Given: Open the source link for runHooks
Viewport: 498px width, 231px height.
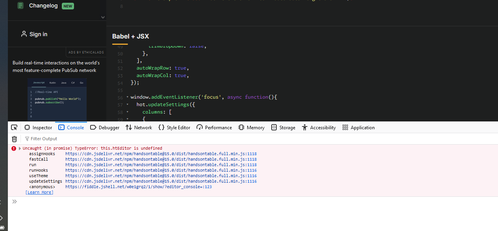Looking at the screenshot, I should click(x=161, y=170).
